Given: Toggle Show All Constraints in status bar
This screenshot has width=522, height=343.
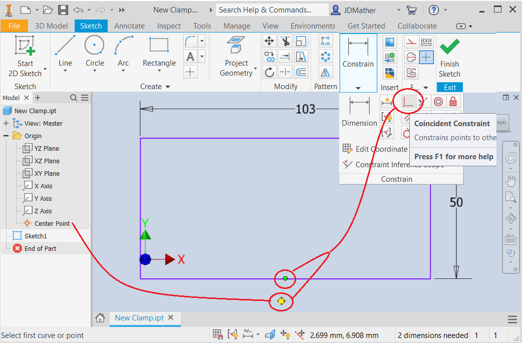Looking at the screenshot, I should tap(233, 334).
